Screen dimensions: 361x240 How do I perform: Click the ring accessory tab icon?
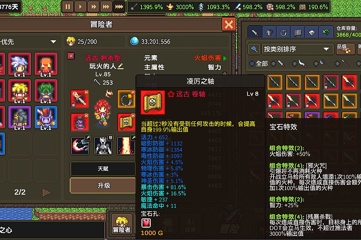pyautogui.click(x=283, y=33)
